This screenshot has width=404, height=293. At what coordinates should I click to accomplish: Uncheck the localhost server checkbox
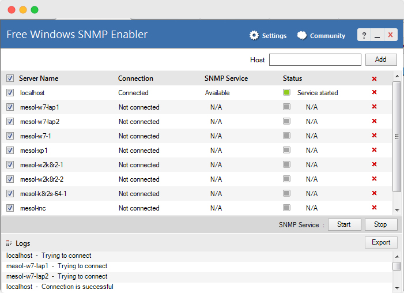click(x=10, y=92)
